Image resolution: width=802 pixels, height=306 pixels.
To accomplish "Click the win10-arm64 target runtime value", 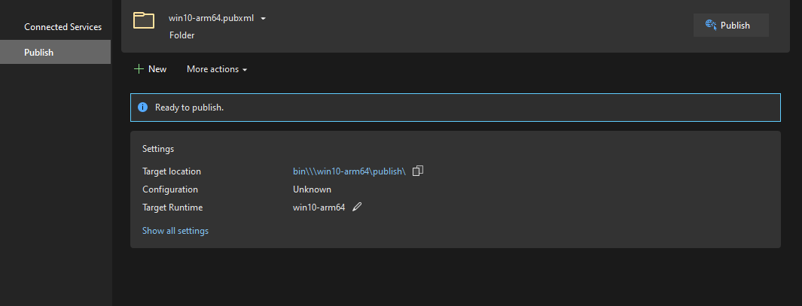I will (x=319, y=208).
